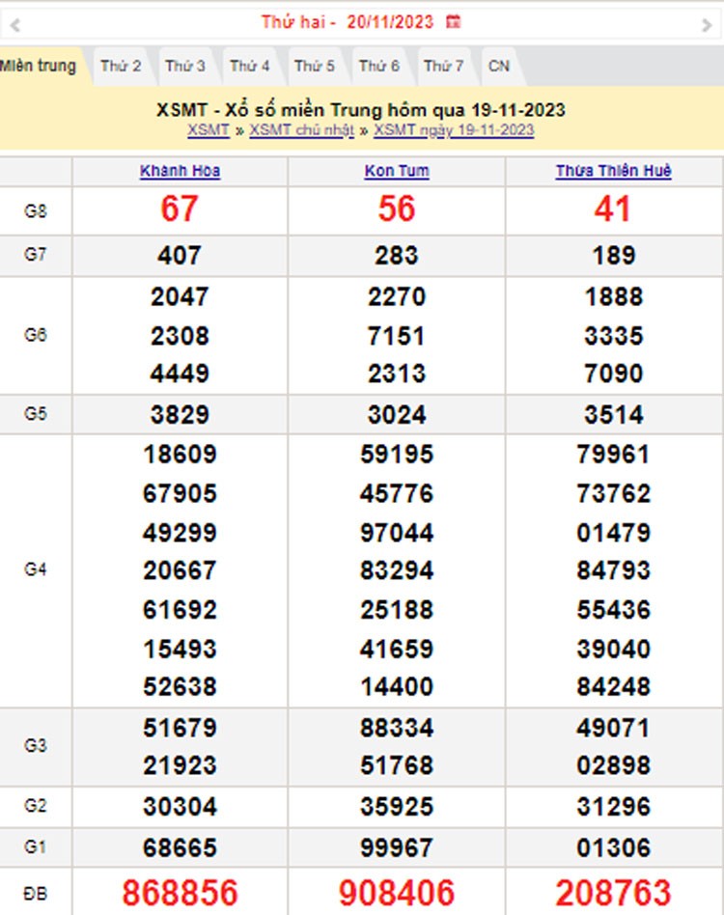Open the XSMT chủ nhật link
Image resolution: width=724 pixels, height=915 pixels.
[x=301, y=130]
